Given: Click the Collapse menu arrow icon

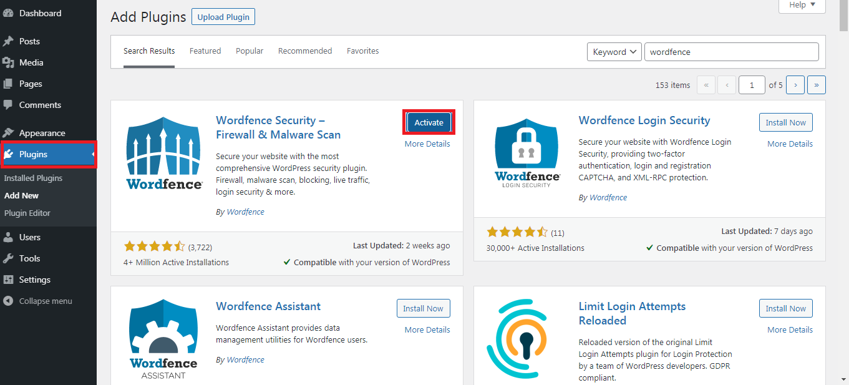Looking at the screenshot, I should tap(8, 301).
